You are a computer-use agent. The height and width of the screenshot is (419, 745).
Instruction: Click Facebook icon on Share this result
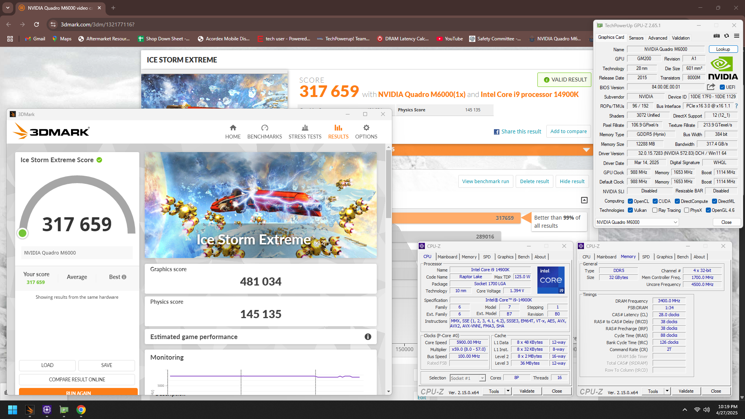[x=496, y=132]
